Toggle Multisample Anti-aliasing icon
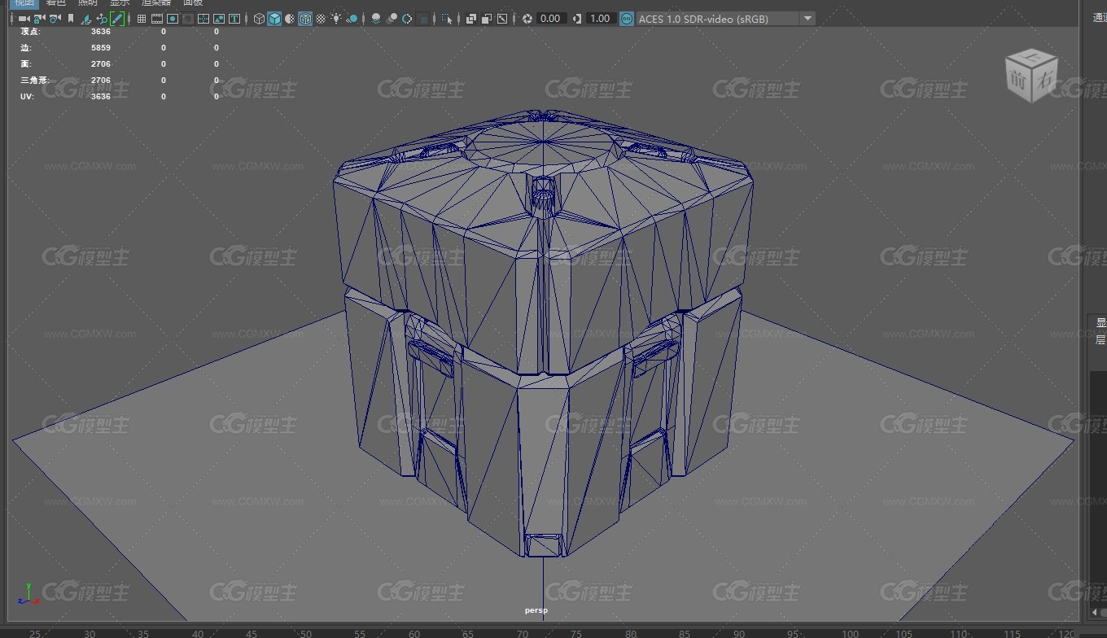The height and width of the screenshot is (638, 1107). click(407, 19)
